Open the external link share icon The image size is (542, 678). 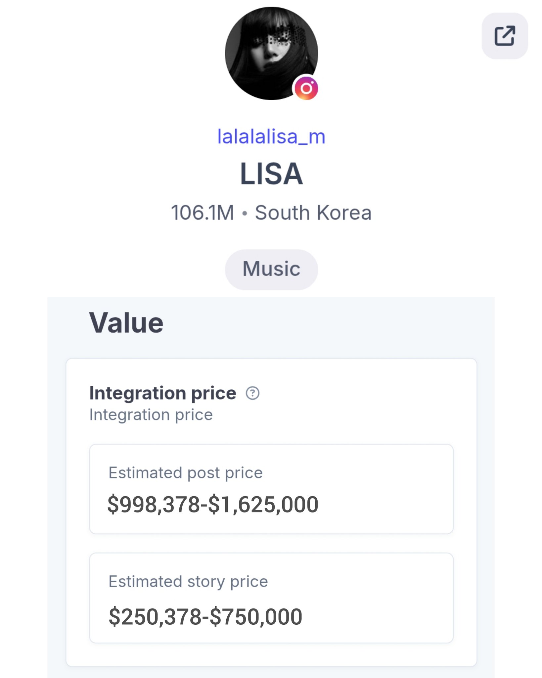[505, 36]
